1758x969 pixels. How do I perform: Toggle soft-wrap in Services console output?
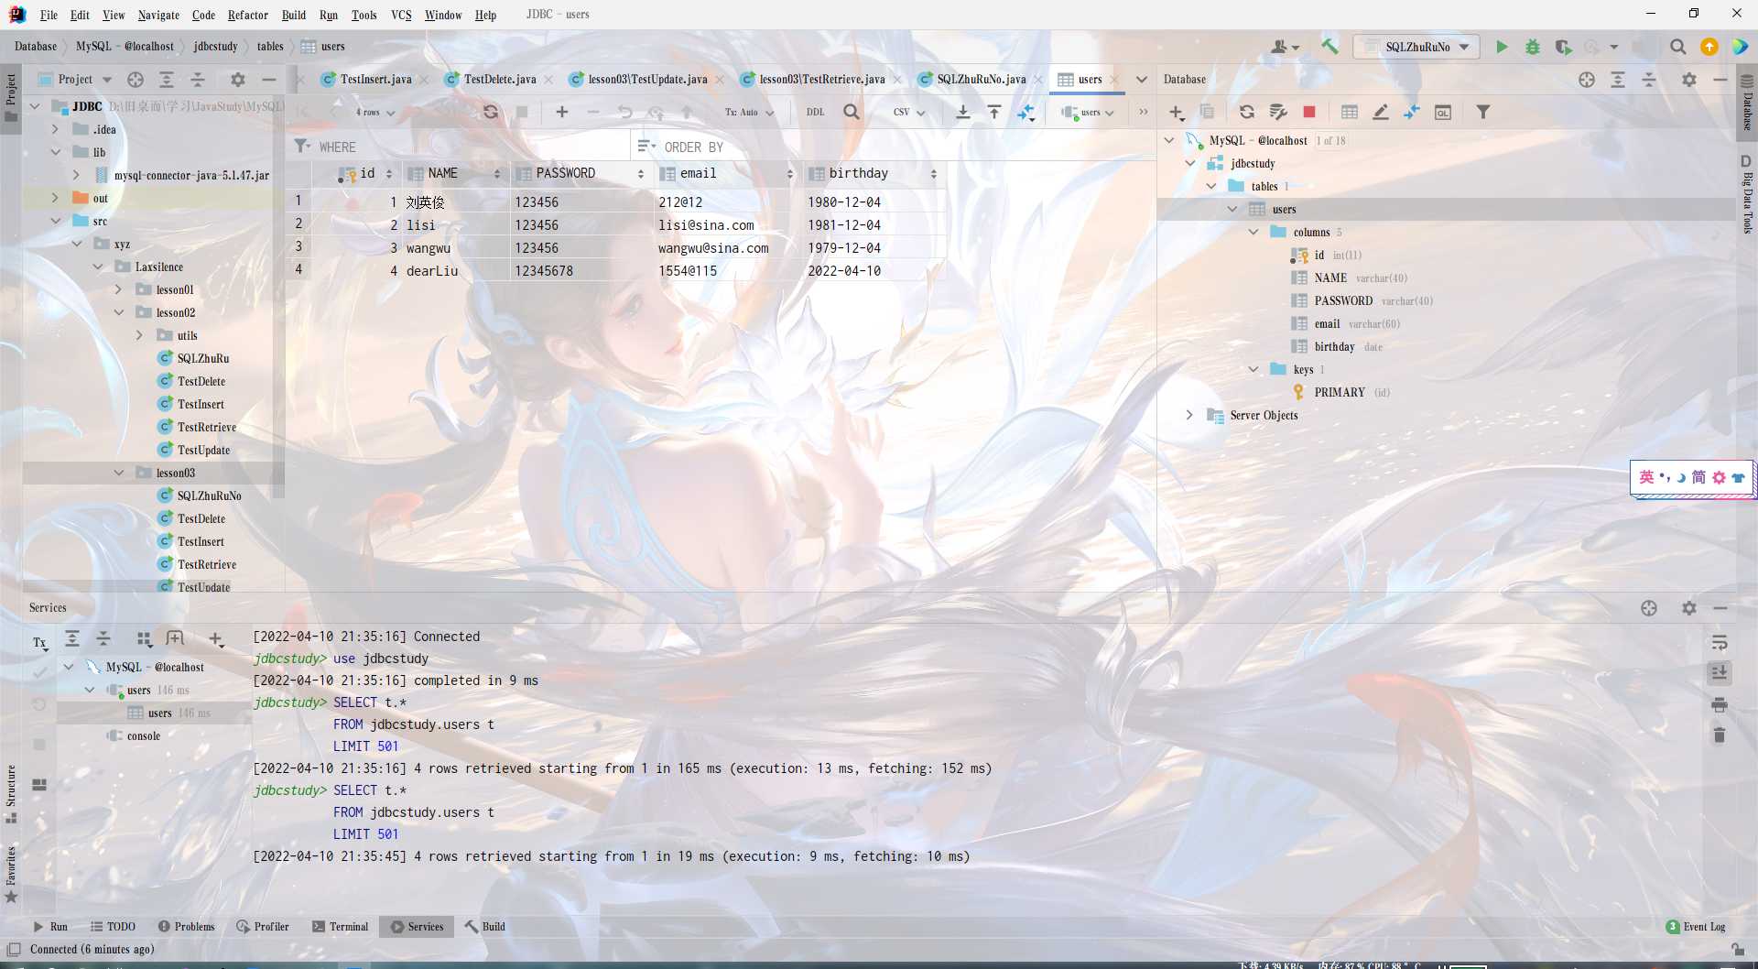[1720, 643]
